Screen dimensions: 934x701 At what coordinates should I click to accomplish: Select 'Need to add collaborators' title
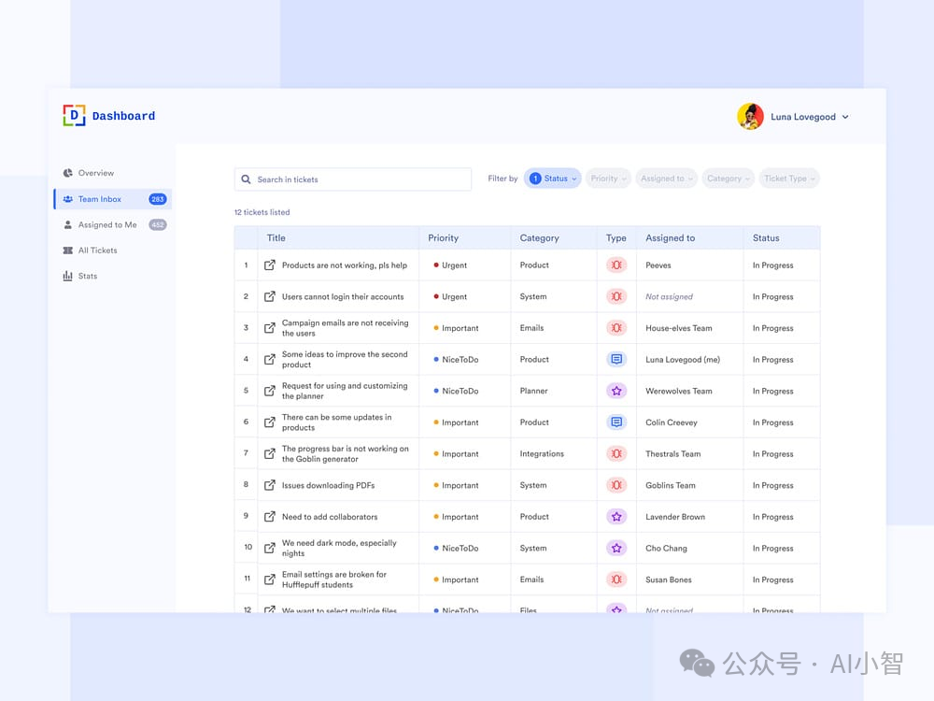[x=330, y=517]
